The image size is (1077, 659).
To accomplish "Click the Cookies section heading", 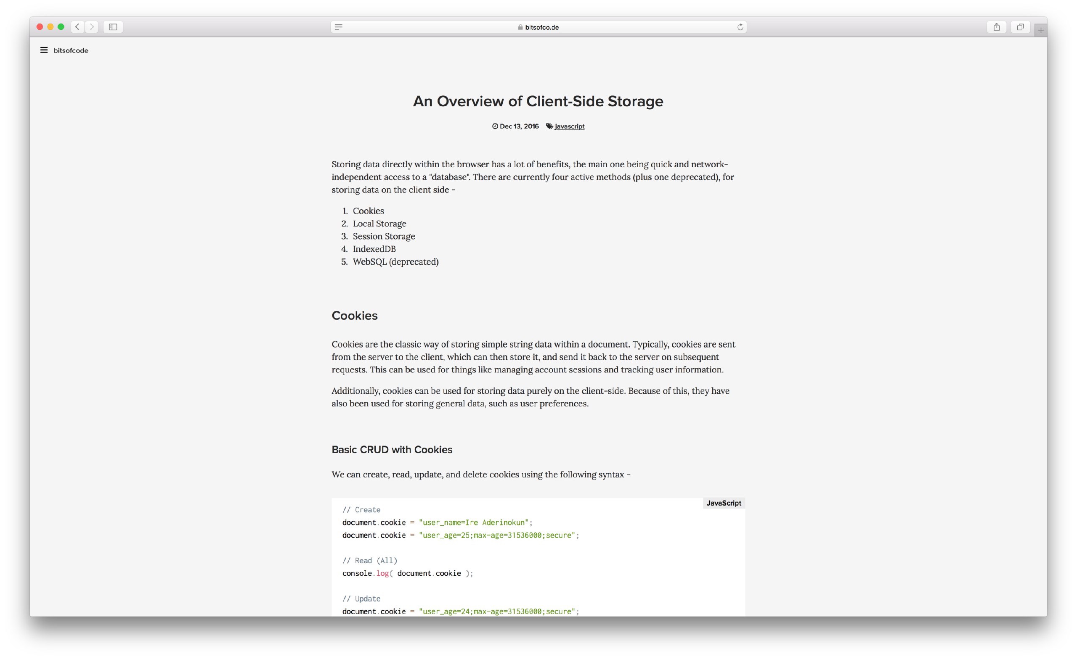I will (355, 315).
